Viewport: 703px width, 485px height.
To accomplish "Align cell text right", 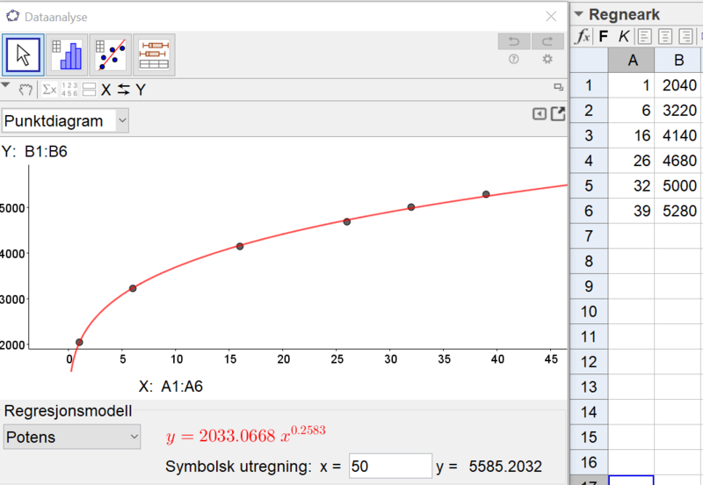I will tap(685, 36).
